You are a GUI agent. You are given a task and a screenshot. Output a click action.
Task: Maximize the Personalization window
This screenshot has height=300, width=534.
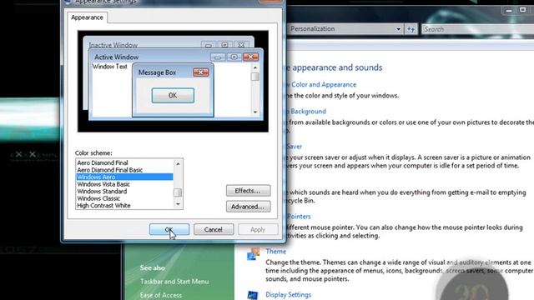point(523,10)
